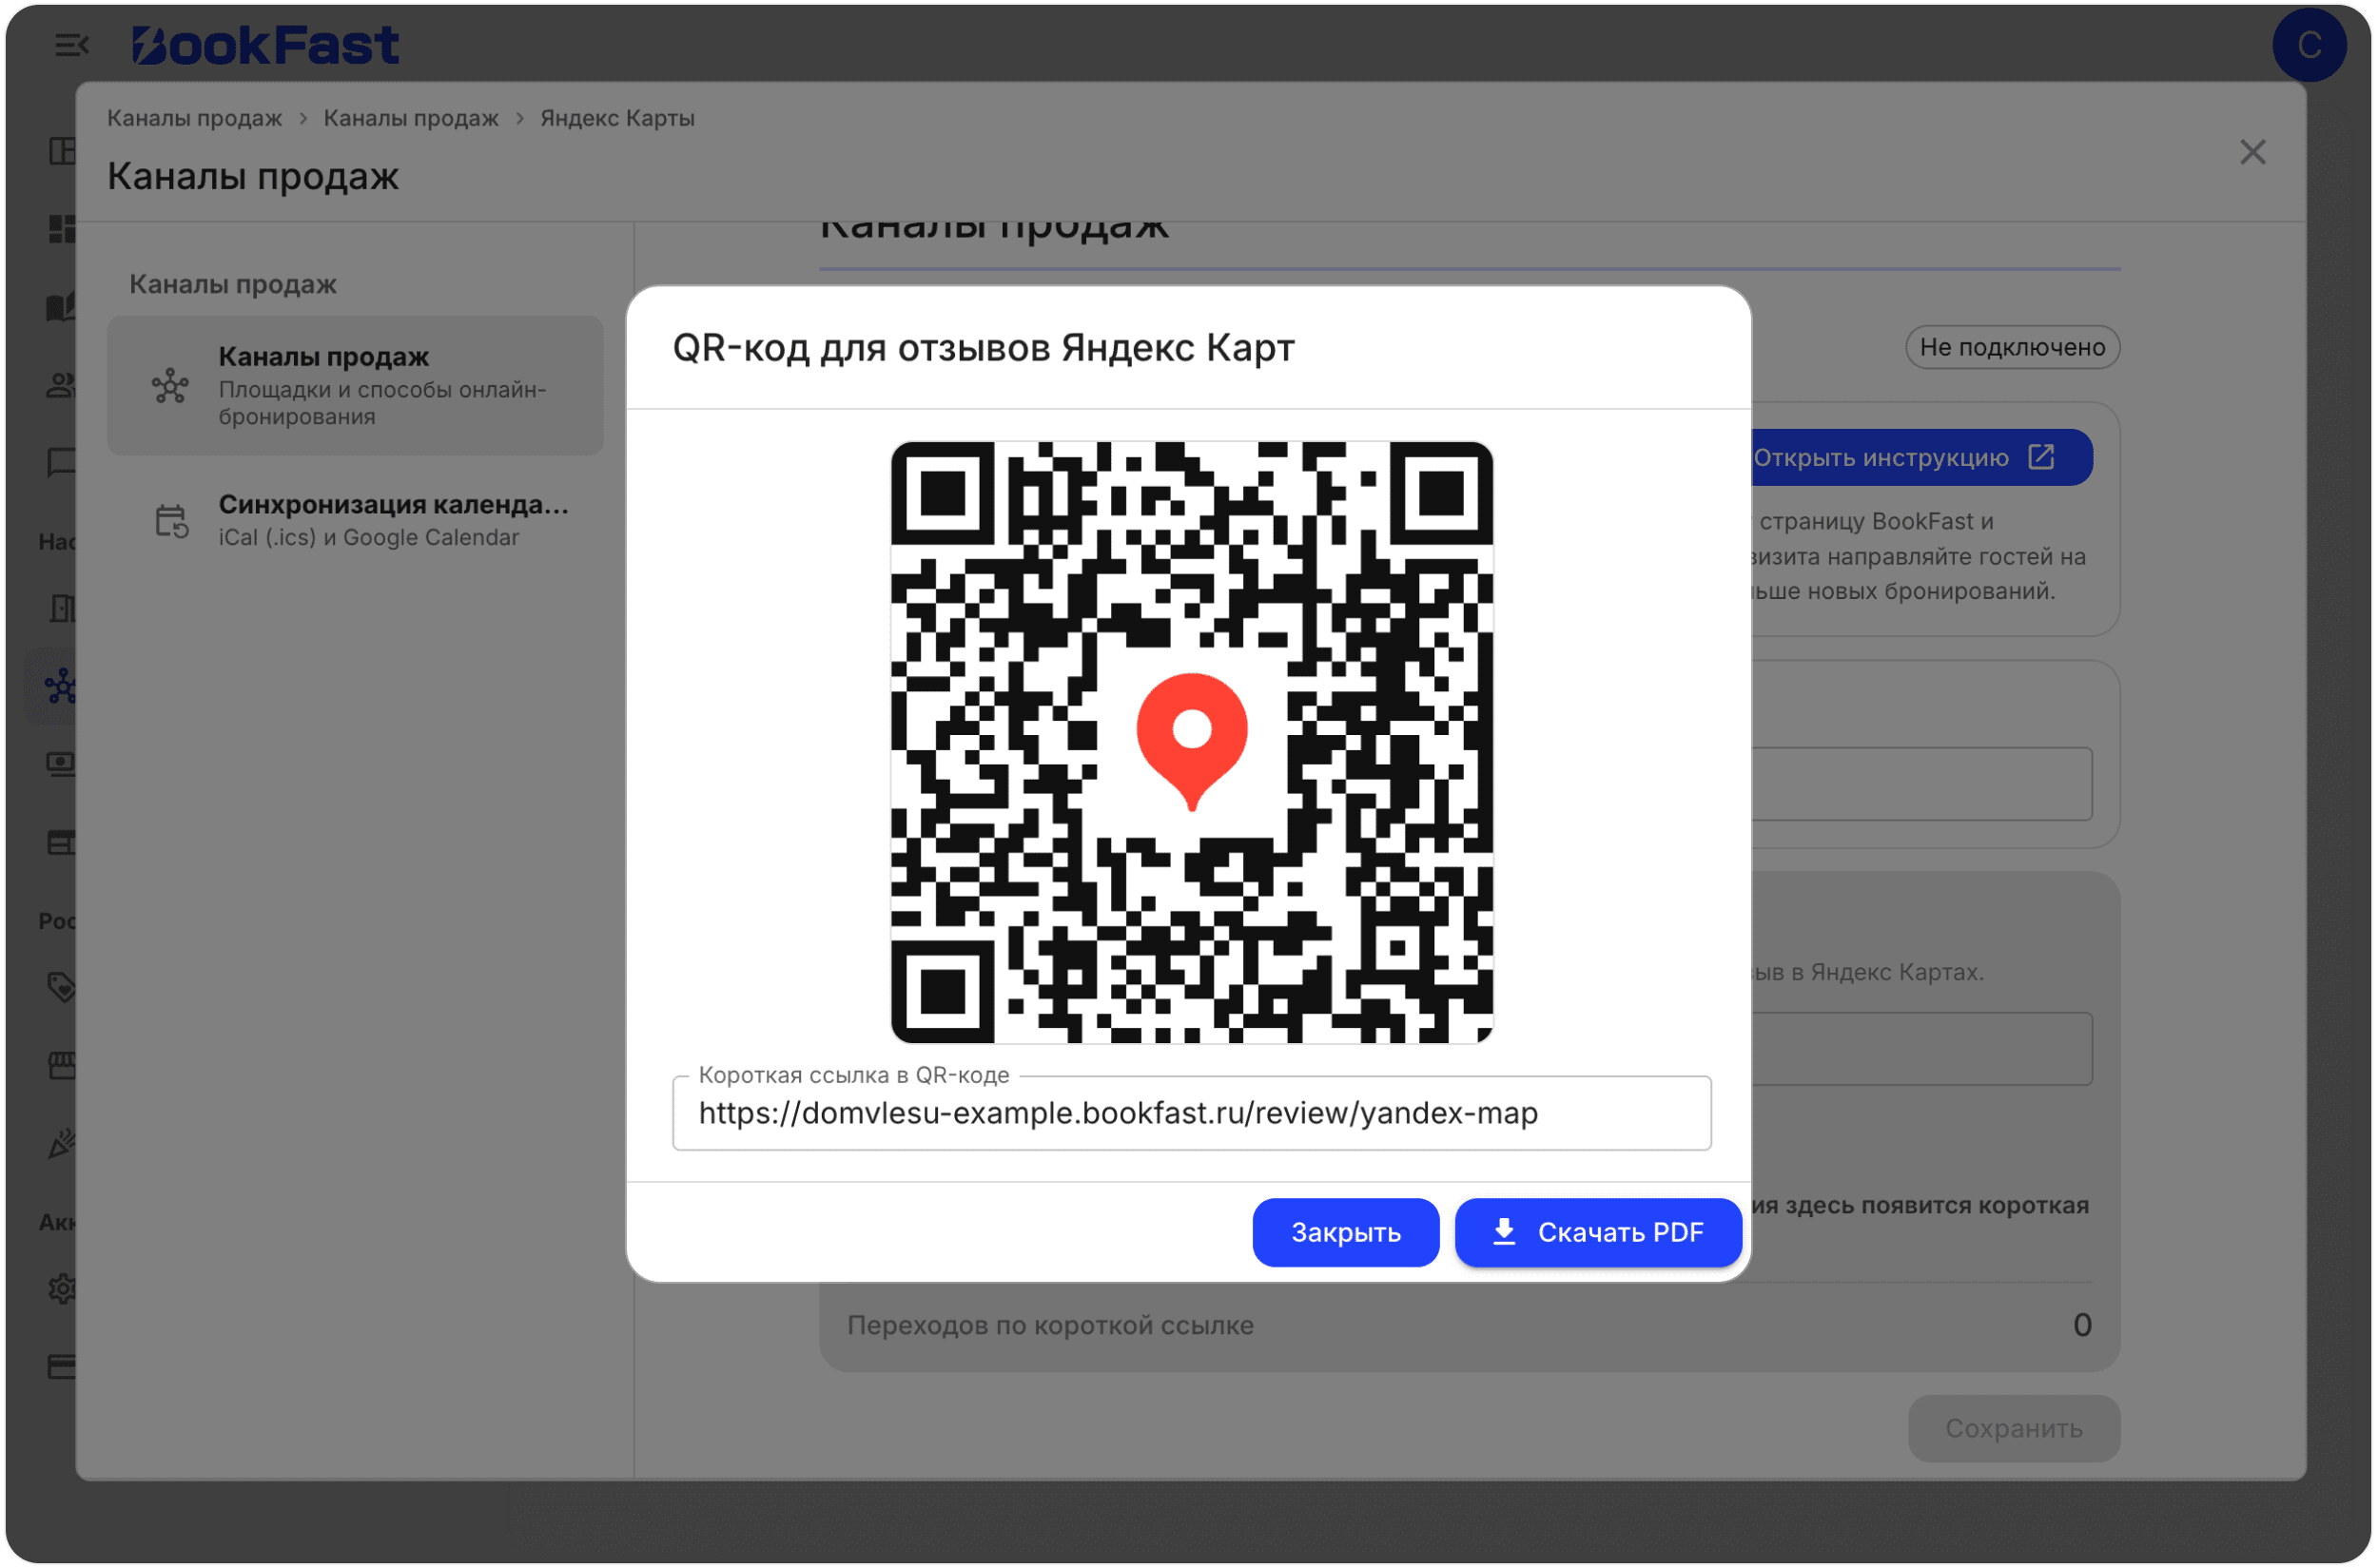Viewport: 2378px width, 1568px height.
Task: Click the sales channels icon in the main sidebar
Action: tap(61, 686)
